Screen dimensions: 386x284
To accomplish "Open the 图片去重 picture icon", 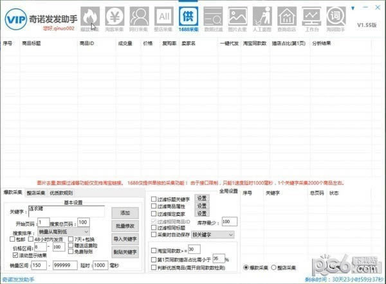I will tap(237, 17).
